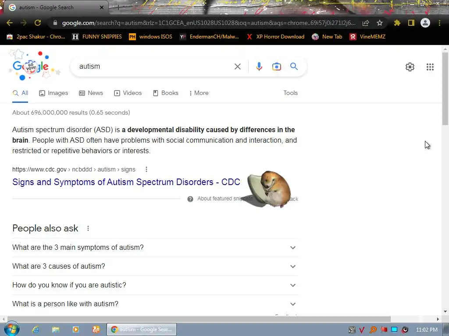Open the FUNNY SNIPPIES bookmark
449x336 pixels.
[x=97, y=37]
